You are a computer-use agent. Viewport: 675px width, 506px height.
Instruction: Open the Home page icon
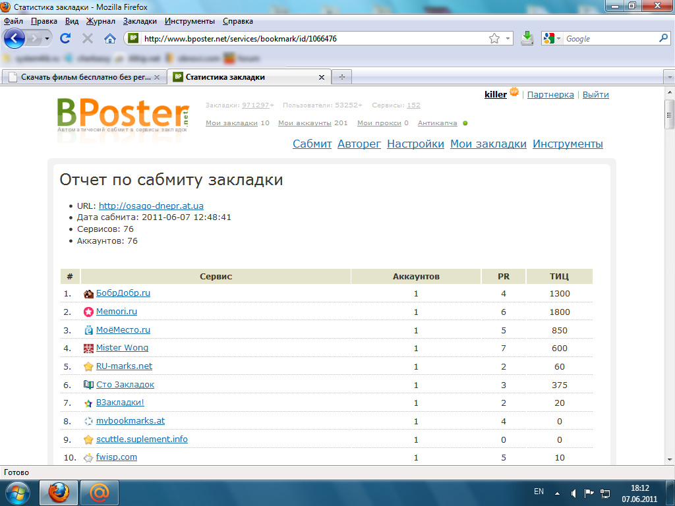(110, 39)
